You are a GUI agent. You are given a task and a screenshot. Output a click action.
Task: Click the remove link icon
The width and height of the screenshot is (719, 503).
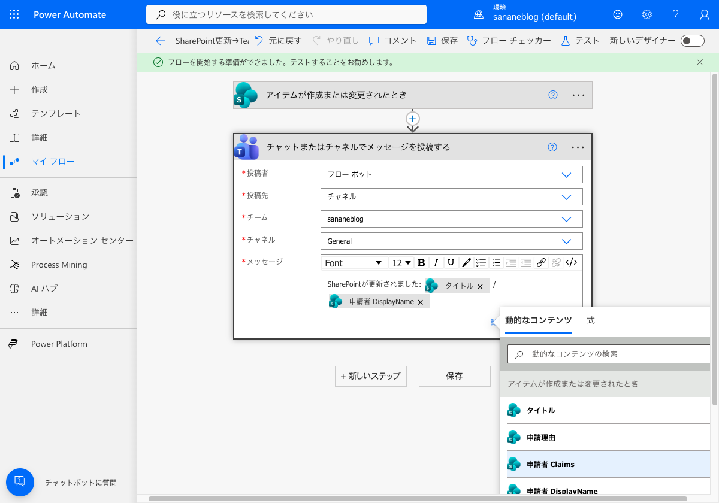click(556, 263)
